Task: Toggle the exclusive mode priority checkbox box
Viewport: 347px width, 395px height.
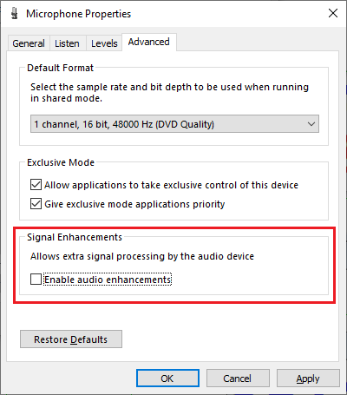Action: (x=36, y=204)
